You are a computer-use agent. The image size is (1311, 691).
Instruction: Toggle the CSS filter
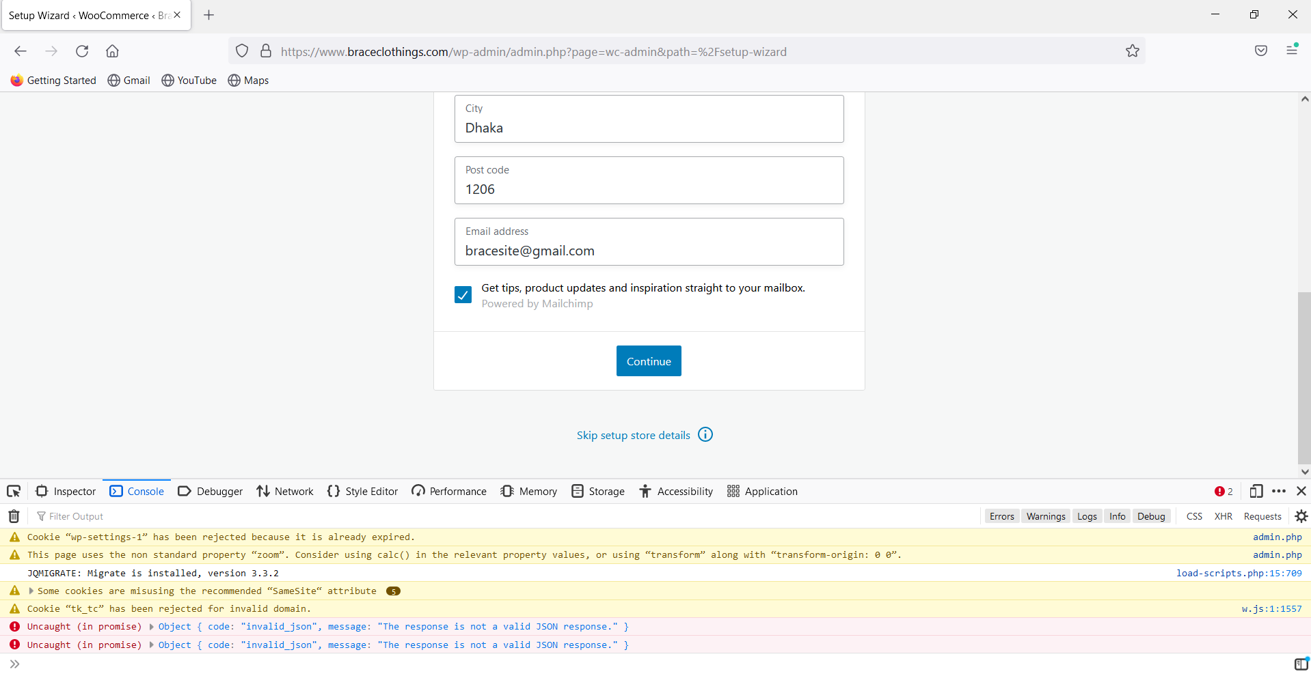click(1194, 516)
